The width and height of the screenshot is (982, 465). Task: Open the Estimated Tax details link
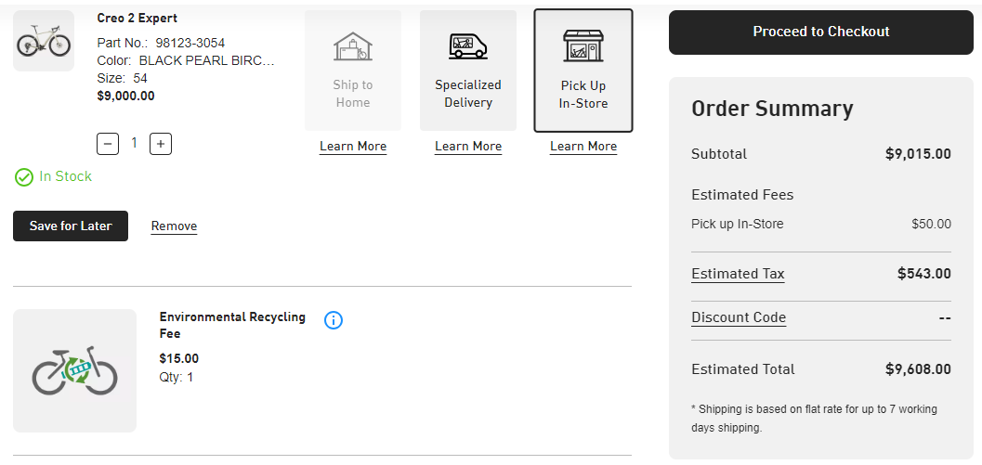pos(738,274)
